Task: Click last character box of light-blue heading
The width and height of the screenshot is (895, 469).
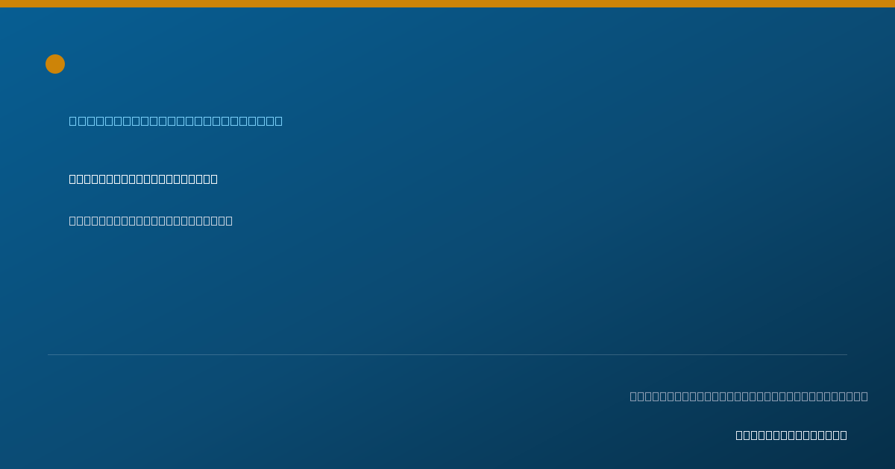Action: pos(279,121)
